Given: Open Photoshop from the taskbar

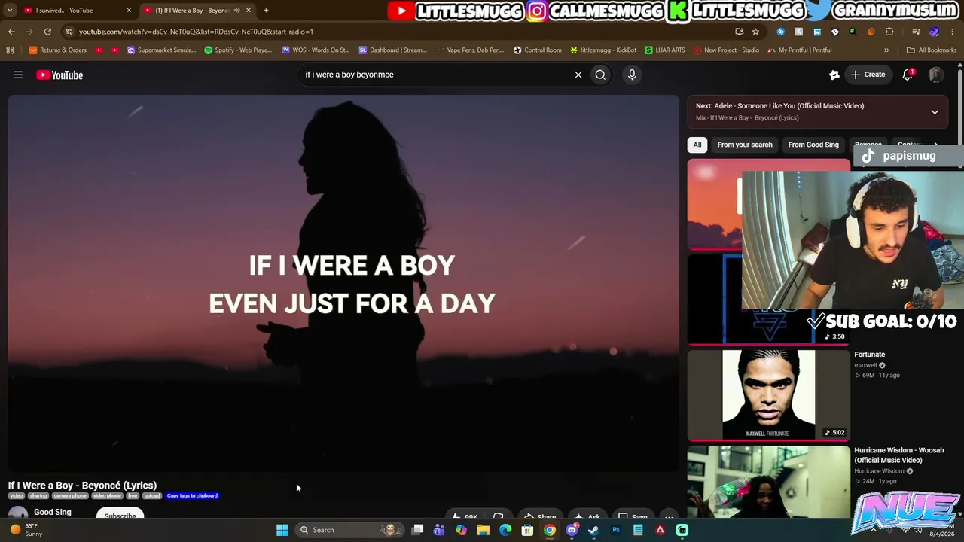Looking at the screenshot, I should (616, 530).
